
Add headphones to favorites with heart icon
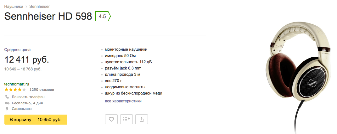click(111, 120)
